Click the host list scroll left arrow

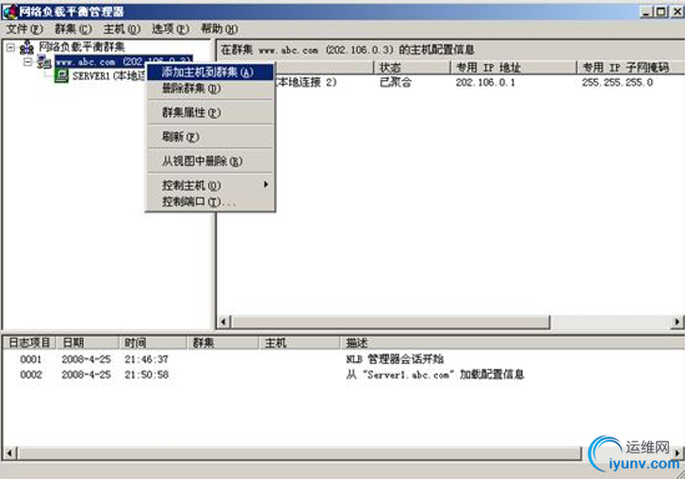[x=223, y=322]
